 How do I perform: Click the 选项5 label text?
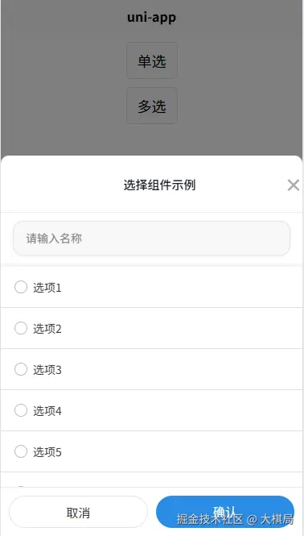[47, 452]
